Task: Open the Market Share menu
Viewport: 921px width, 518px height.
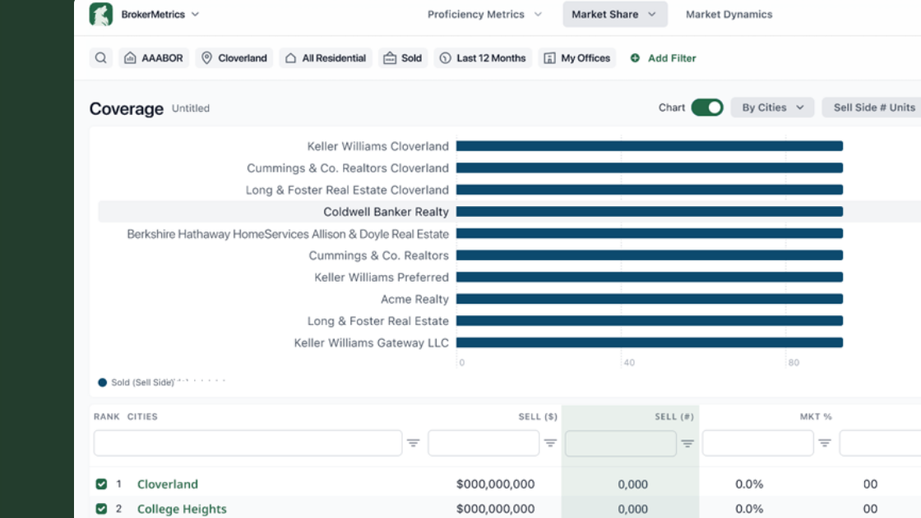Action: [614, 14]
